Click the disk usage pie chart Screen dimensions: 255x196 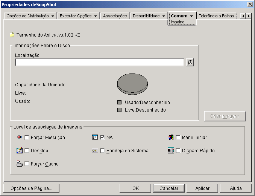pyautogui.click(x=132, y=84)
